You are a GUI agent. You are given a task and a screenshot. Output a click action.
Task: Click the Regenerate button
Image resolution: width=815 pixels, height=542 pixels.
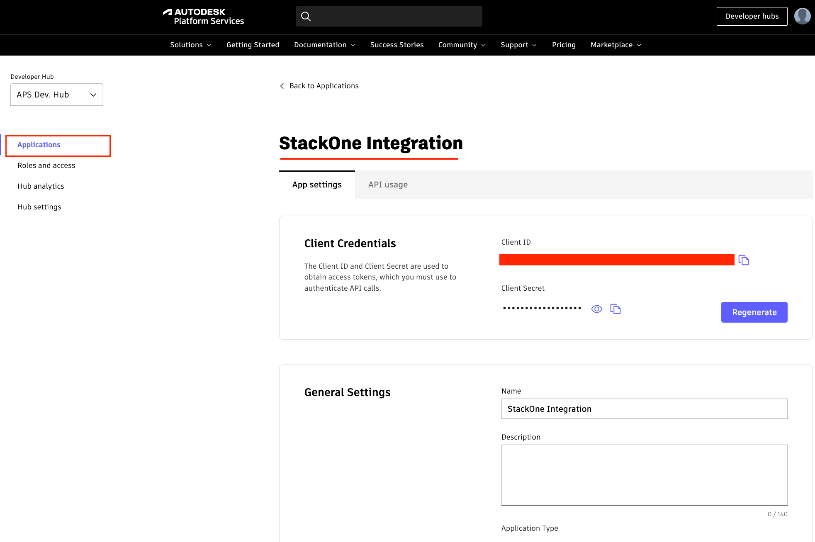(754, 312)
